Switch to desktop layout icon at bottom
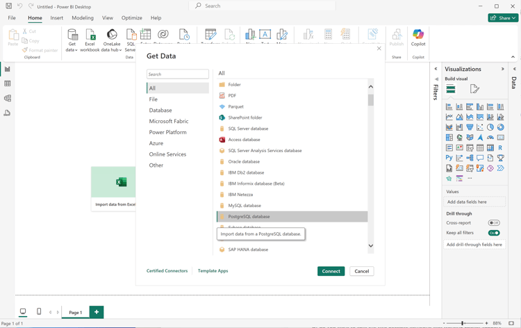521x328 pixels. [x=23, y=311]
